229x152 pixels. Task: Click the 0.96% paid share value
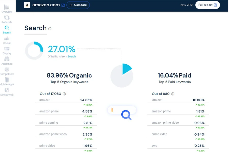(x=199, y=123)
